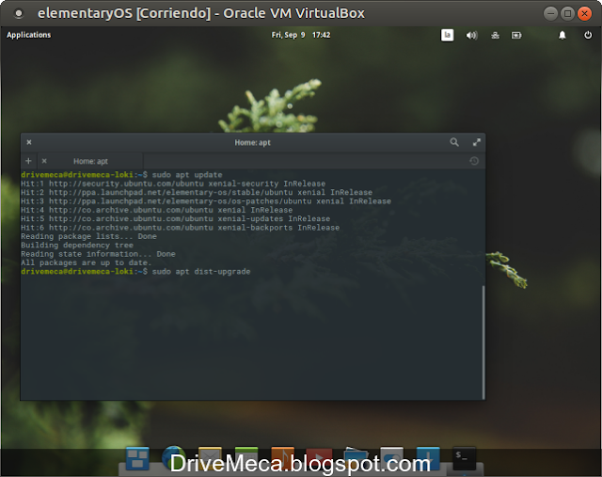This screenshot has width=602, height=477.
Task: Click the Hit:3 os-patches line
Action: tap(206, 201)
